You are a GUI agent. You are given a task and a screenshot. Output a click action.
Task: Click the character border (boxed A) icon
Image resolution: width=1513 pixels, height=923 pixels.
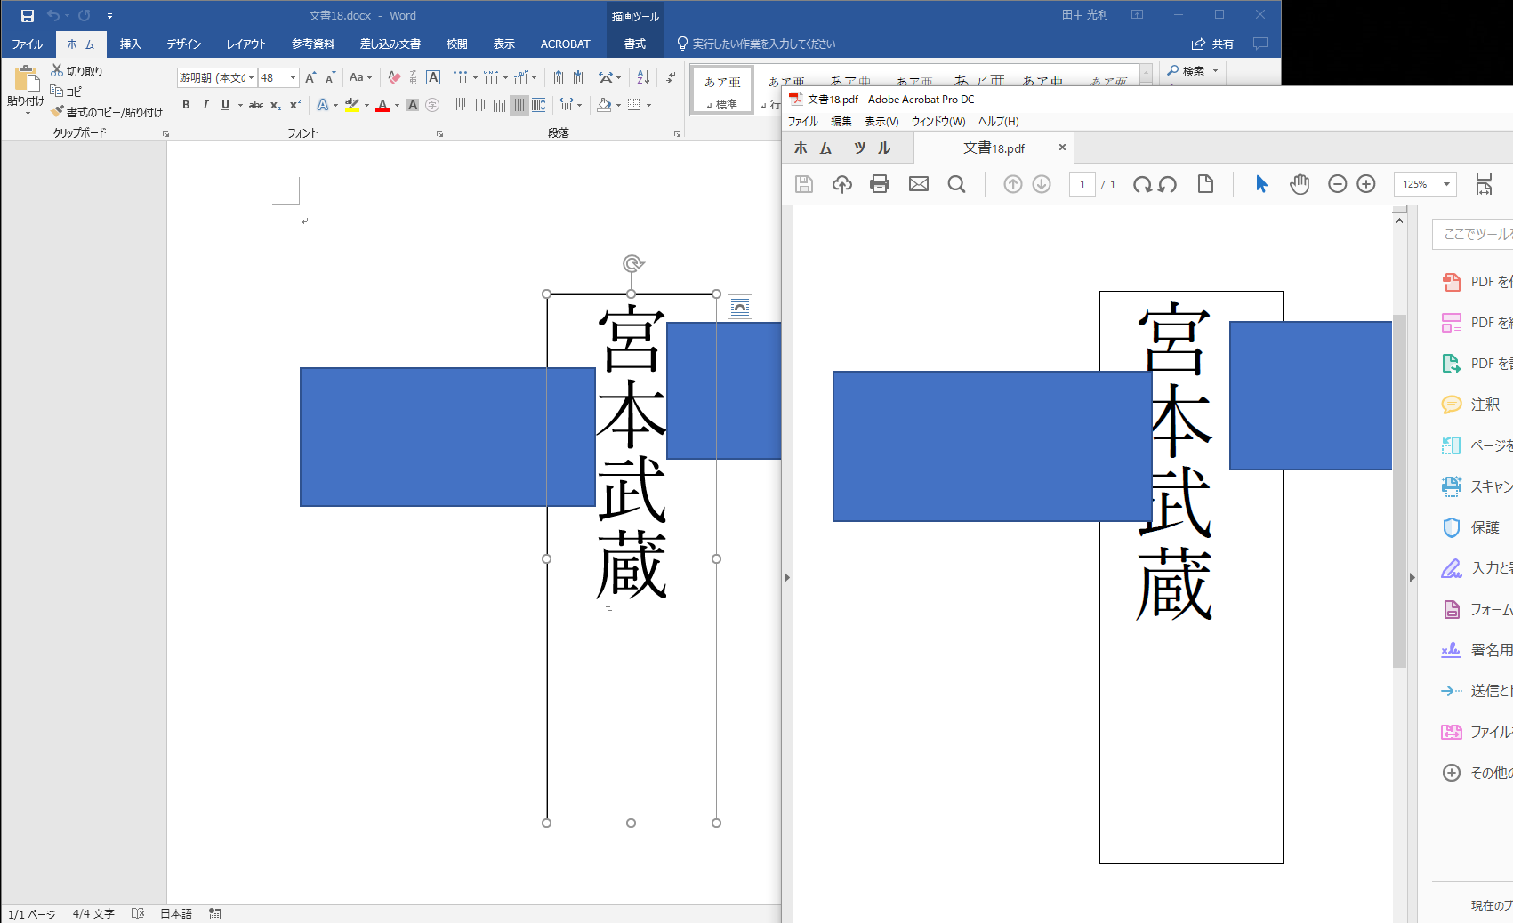[x=433, y=77]
